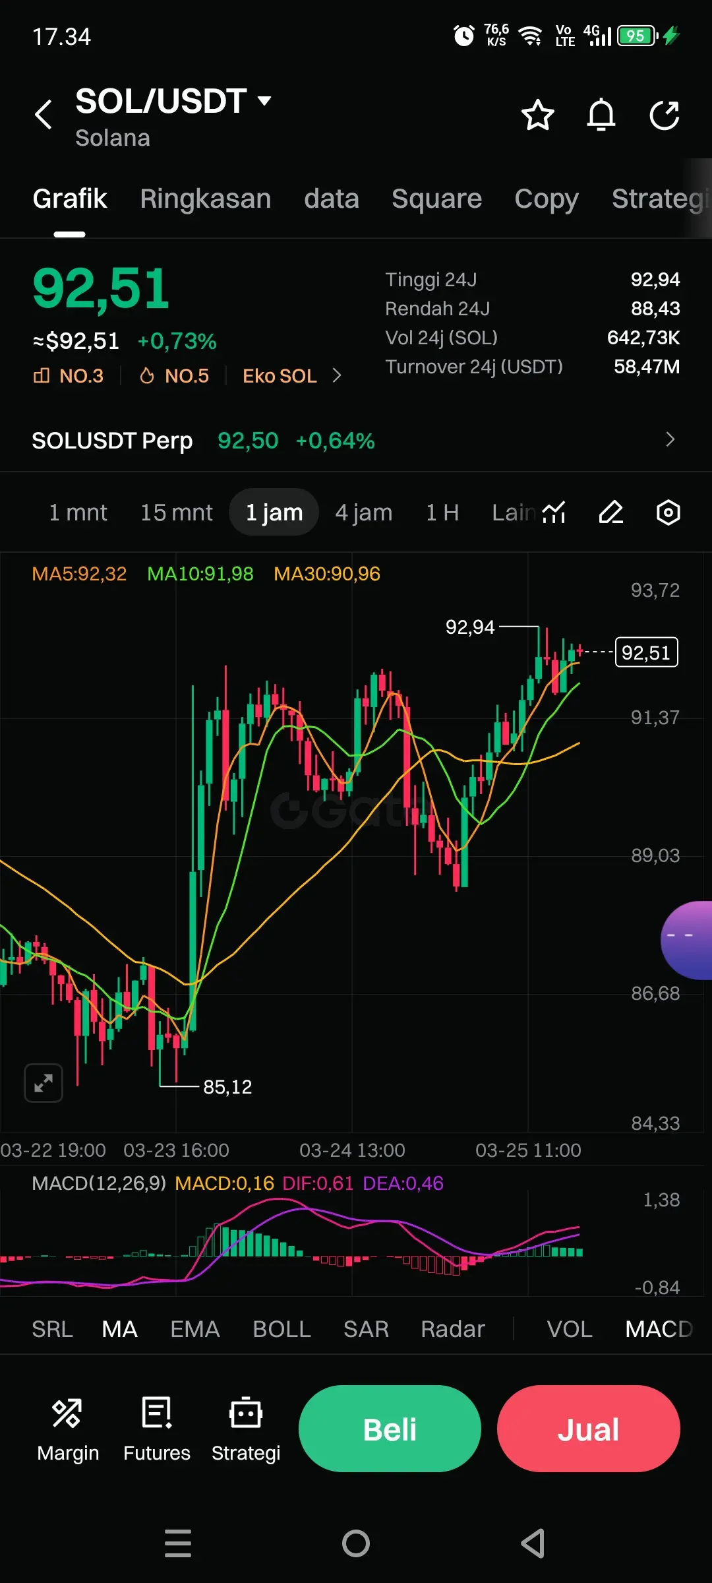Tap the high marker 92,94 on chart

(x=470, y=627)
